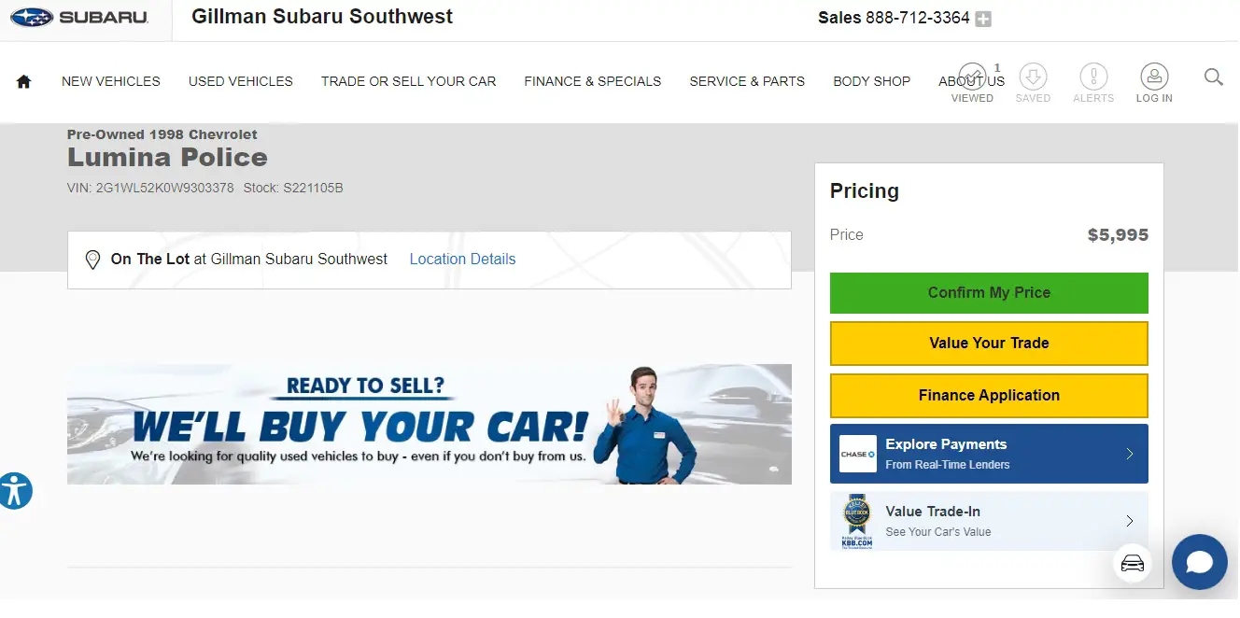The height and width of the screenshot is (618, 1240).
Task: Open the Location Details link
Action: 462,260
